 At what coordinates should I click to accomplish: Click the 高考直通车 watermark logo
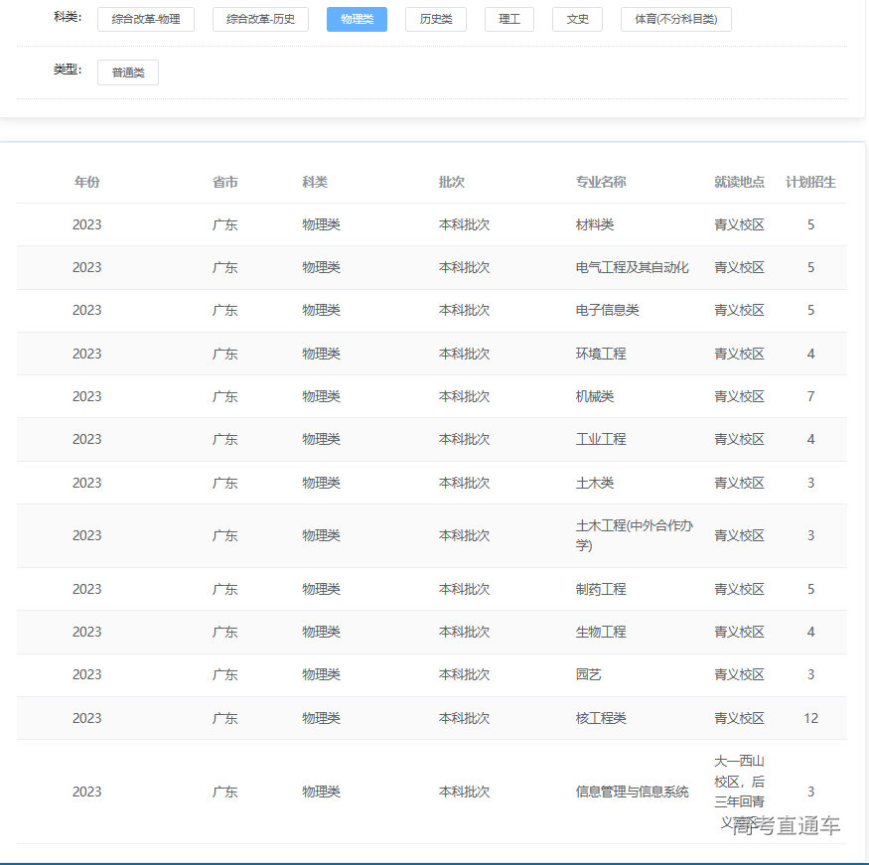[x=781, y=825]
